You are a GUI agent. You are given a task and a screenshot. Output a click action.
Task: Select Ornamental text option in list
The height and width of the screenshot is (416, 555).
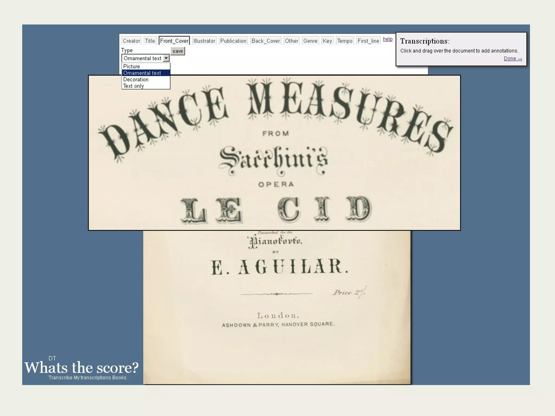pos(142,73)
